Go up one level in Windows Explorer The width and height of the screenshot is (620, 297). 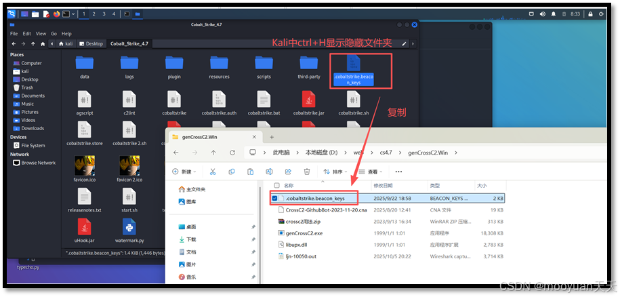click(213, 153)
